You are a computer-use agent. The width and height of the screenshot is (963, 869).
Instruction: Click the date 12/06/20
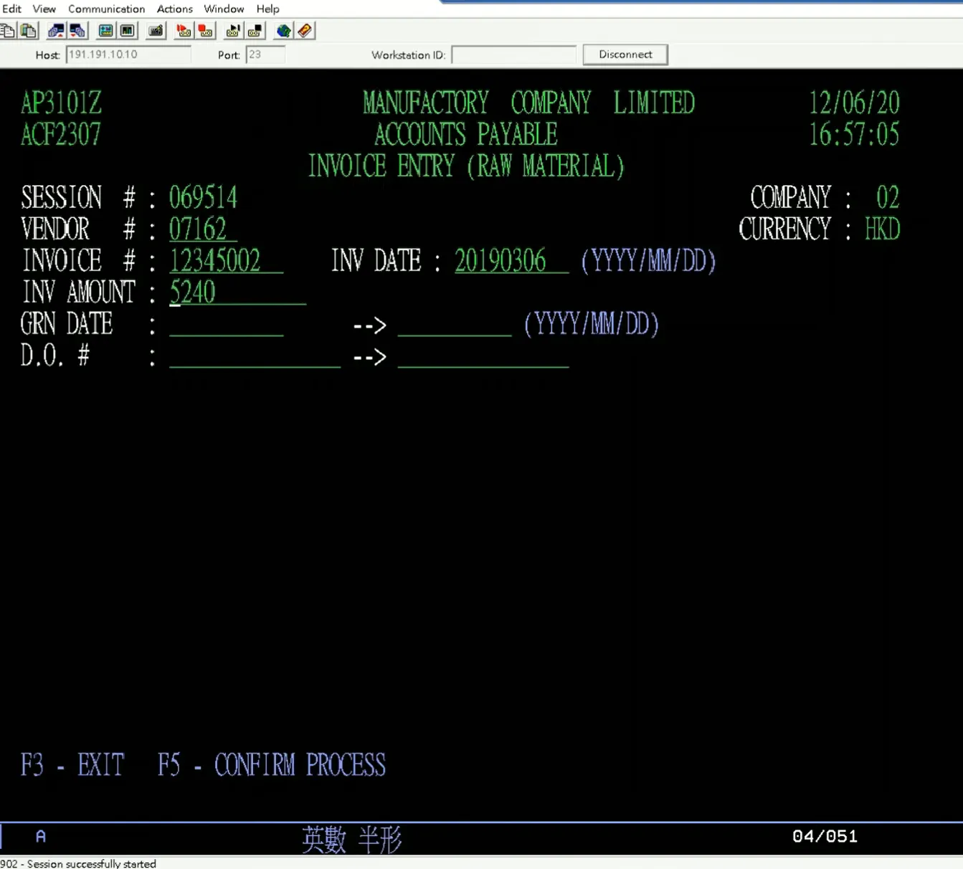tap(854, 103)
